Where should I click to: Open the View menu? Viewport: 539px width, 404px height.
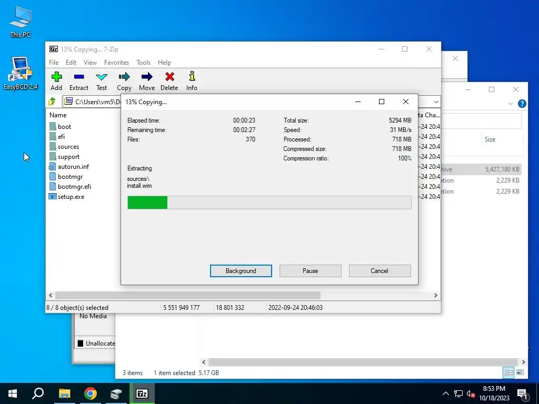tap(90, 63)
